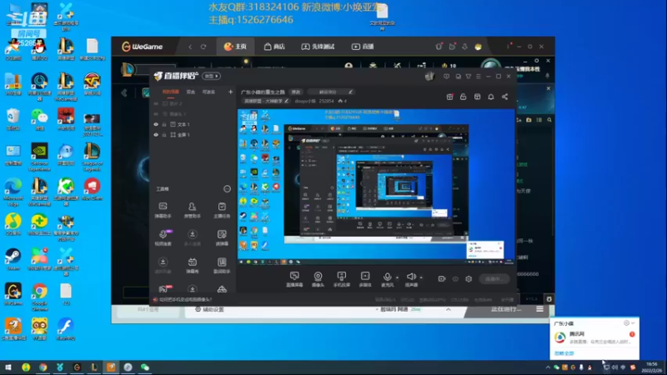Show the hidden second source layer
This screenshot has height=375, width=667.
pos(156,114)
